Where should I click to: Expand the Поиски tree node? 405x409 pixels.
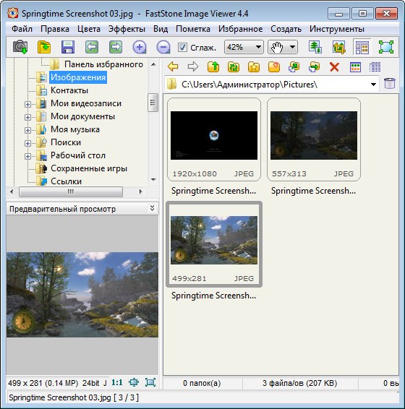(27, 143)
